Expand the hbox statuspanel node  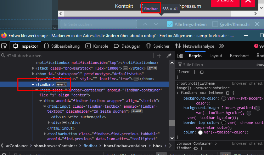(x=33, y=74)
